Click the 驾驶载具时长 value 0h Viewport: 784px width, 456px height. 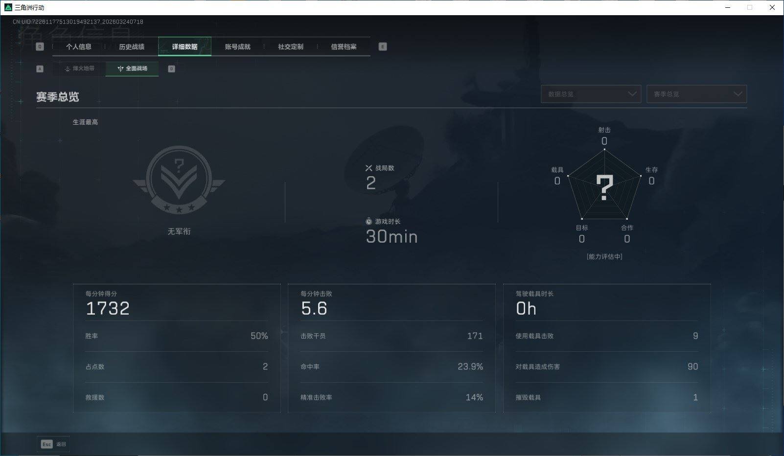[x=526, y=309]
